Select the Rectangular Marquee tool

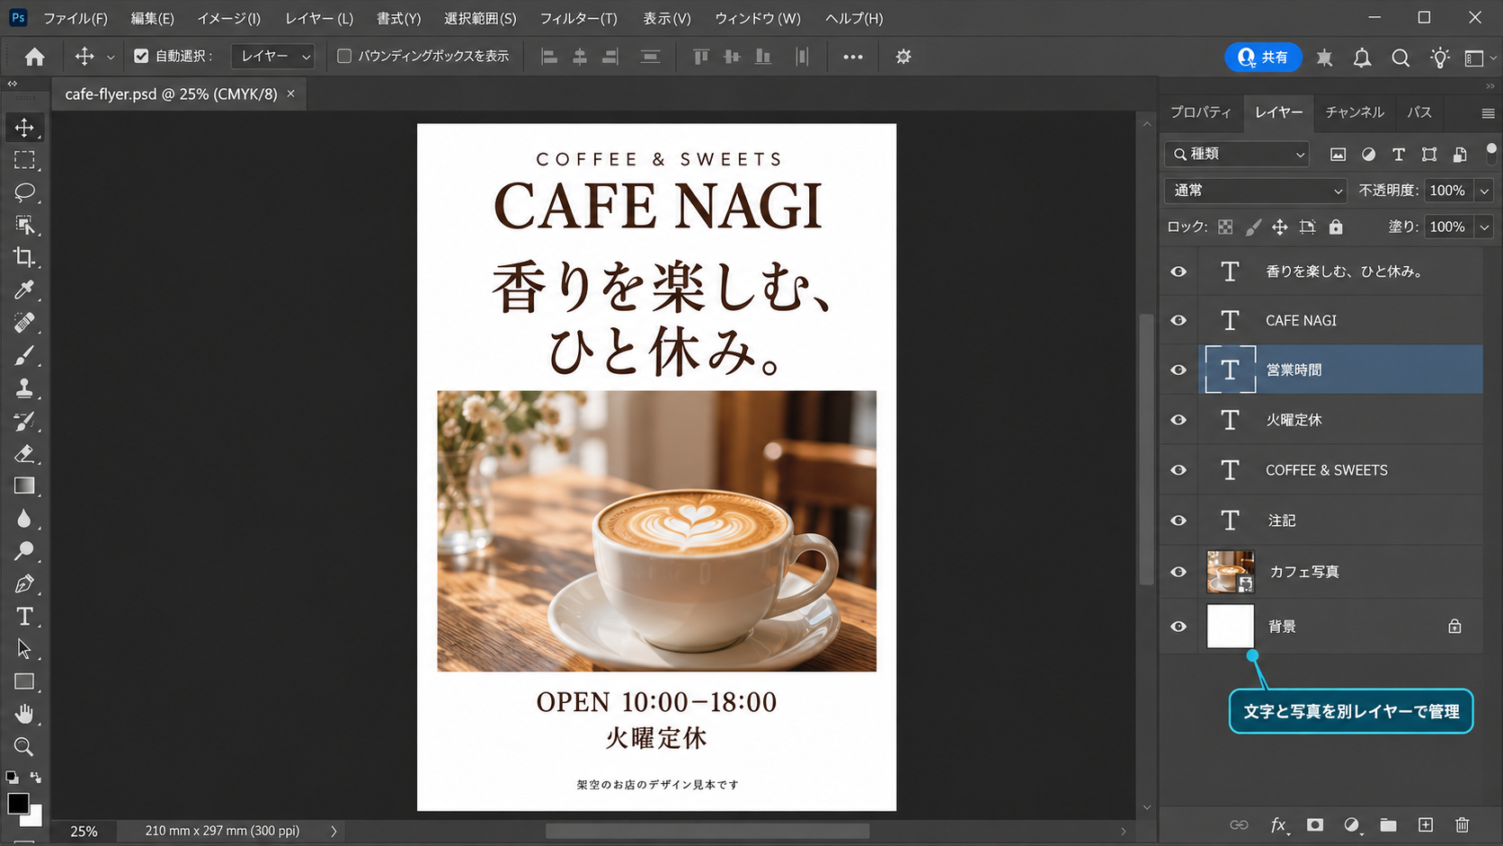[24, 160]
